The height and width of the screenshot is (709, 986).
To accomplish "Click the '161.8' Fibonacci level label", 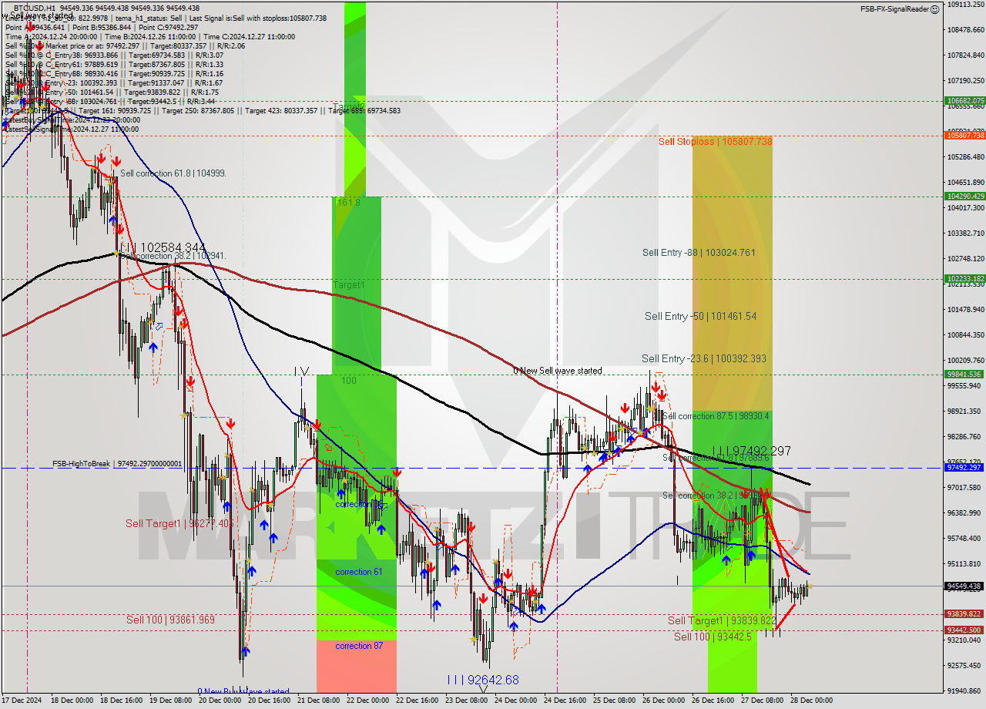I will coord(347,203).
